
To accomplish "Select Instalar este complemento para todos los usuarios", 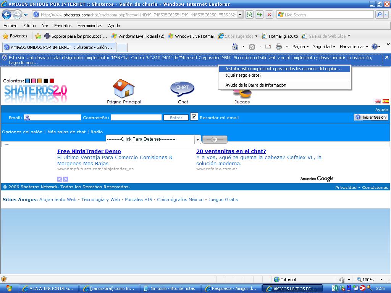I will 284,69.
